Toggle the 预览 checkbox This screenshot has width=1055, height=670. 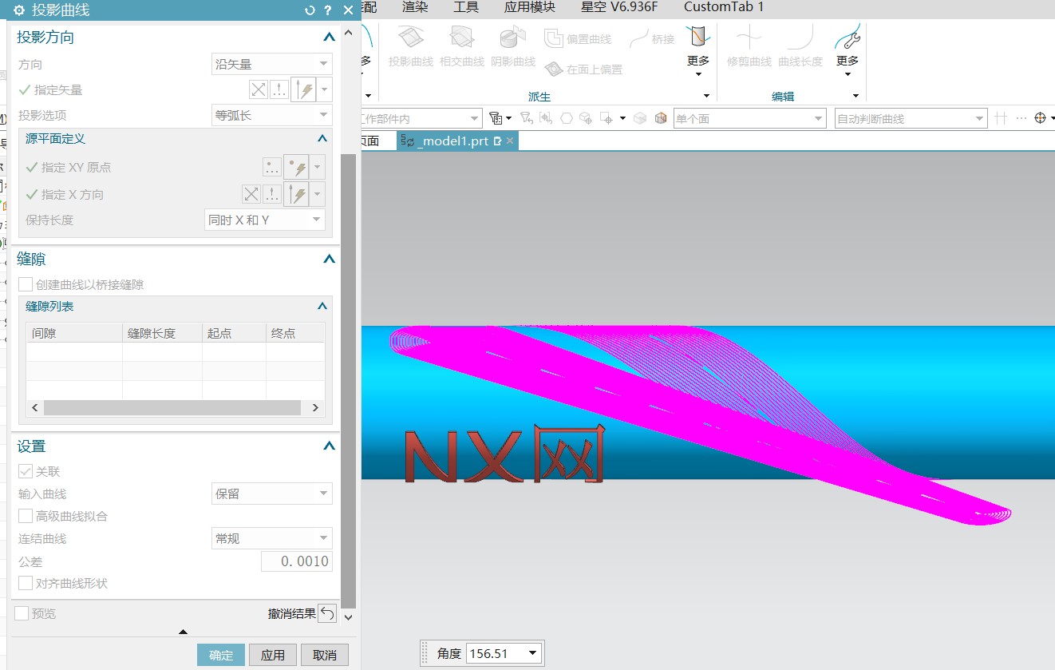[x=22, y=613]
